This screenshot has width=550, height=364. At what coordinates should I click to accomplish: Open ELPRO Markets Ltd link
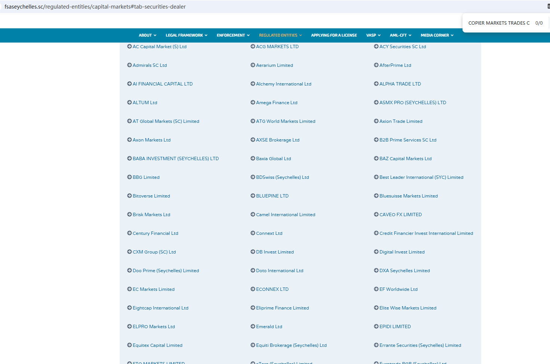(x=154, y=327)
